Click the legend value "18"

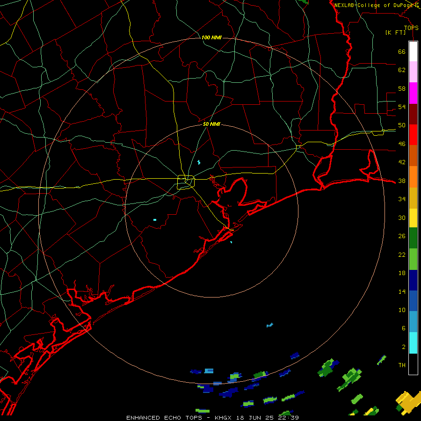tap(402, 273)
